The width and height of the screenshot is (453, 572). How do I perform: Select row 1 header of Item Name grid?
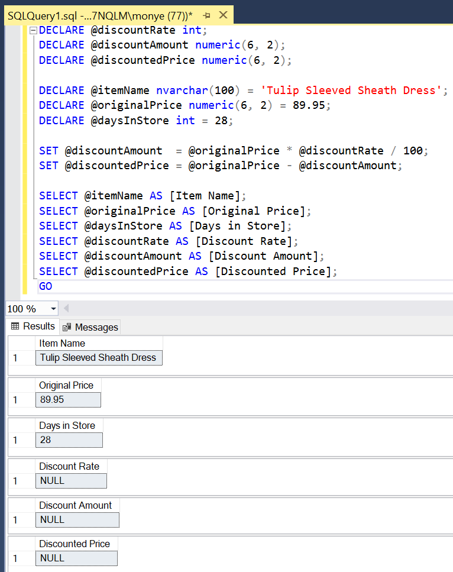[21, 358]
